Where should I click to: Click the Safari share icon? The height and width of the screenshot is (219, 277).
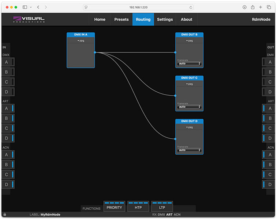[252, 7]
